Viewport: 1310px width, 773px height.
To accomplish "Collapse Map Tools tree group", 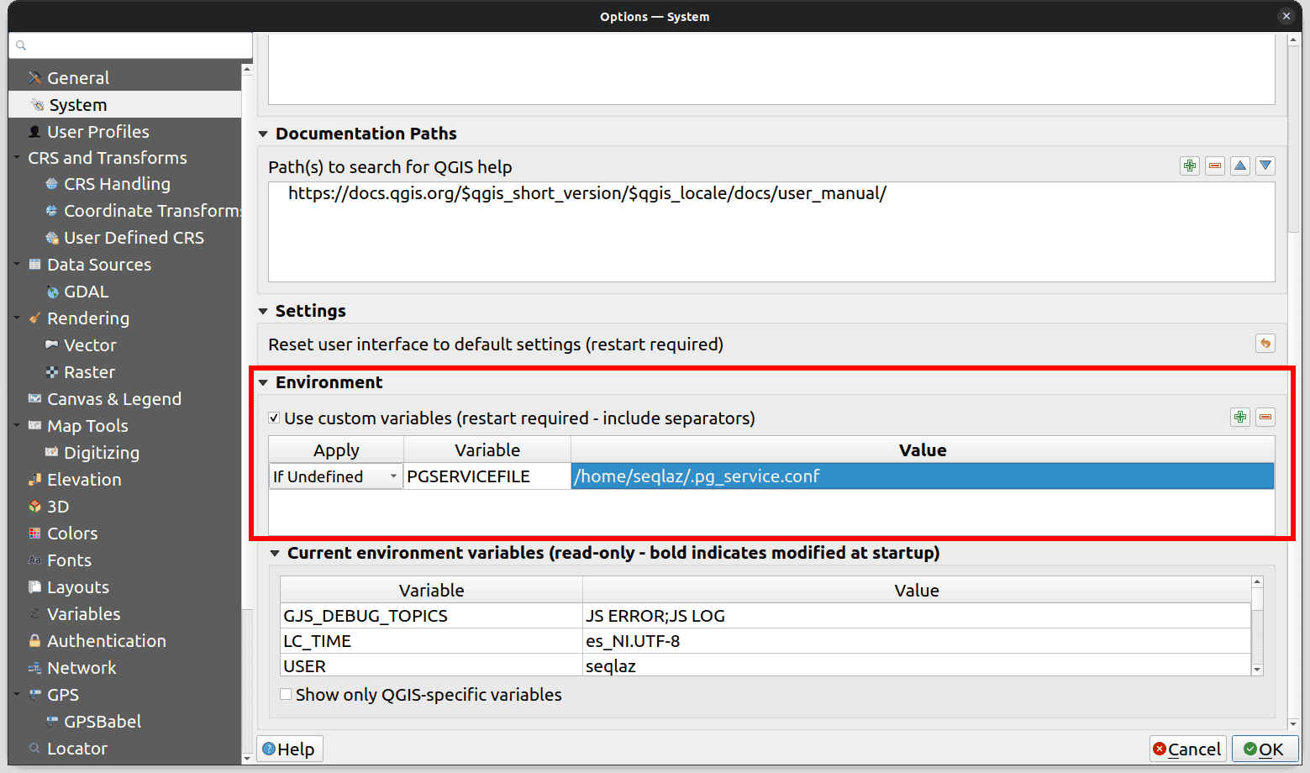I will [x=17, y=425].
